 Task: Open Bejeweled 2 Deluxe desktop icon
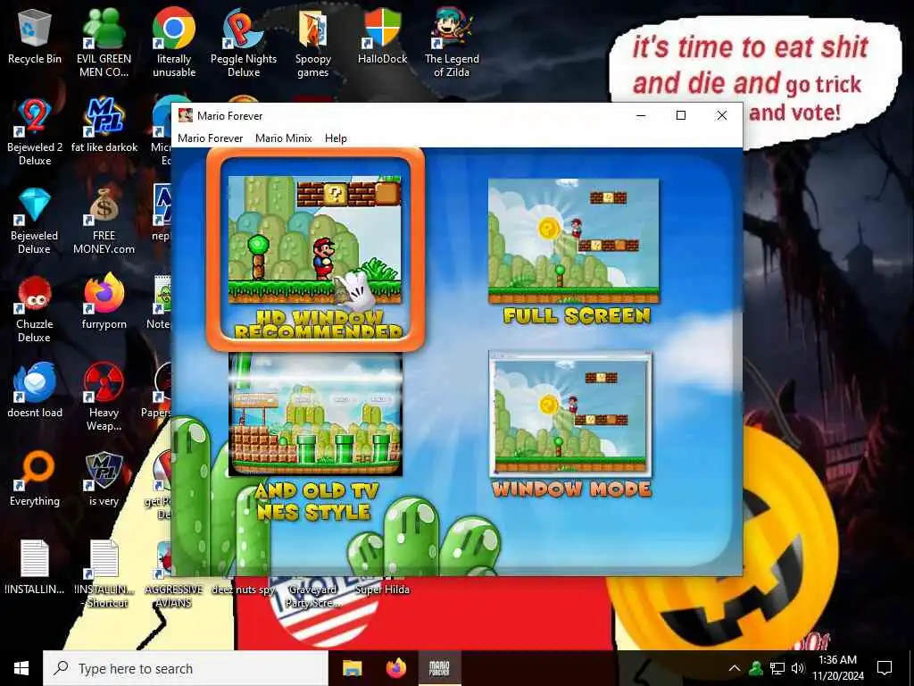point(35,132)
